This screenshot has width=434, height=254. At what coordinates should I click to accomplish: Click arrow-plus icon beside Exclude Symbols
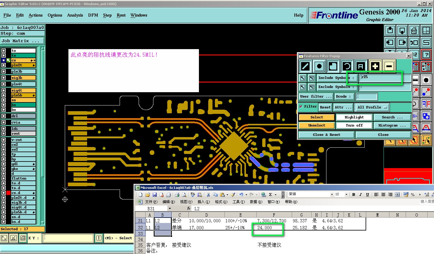coord(312,87)
